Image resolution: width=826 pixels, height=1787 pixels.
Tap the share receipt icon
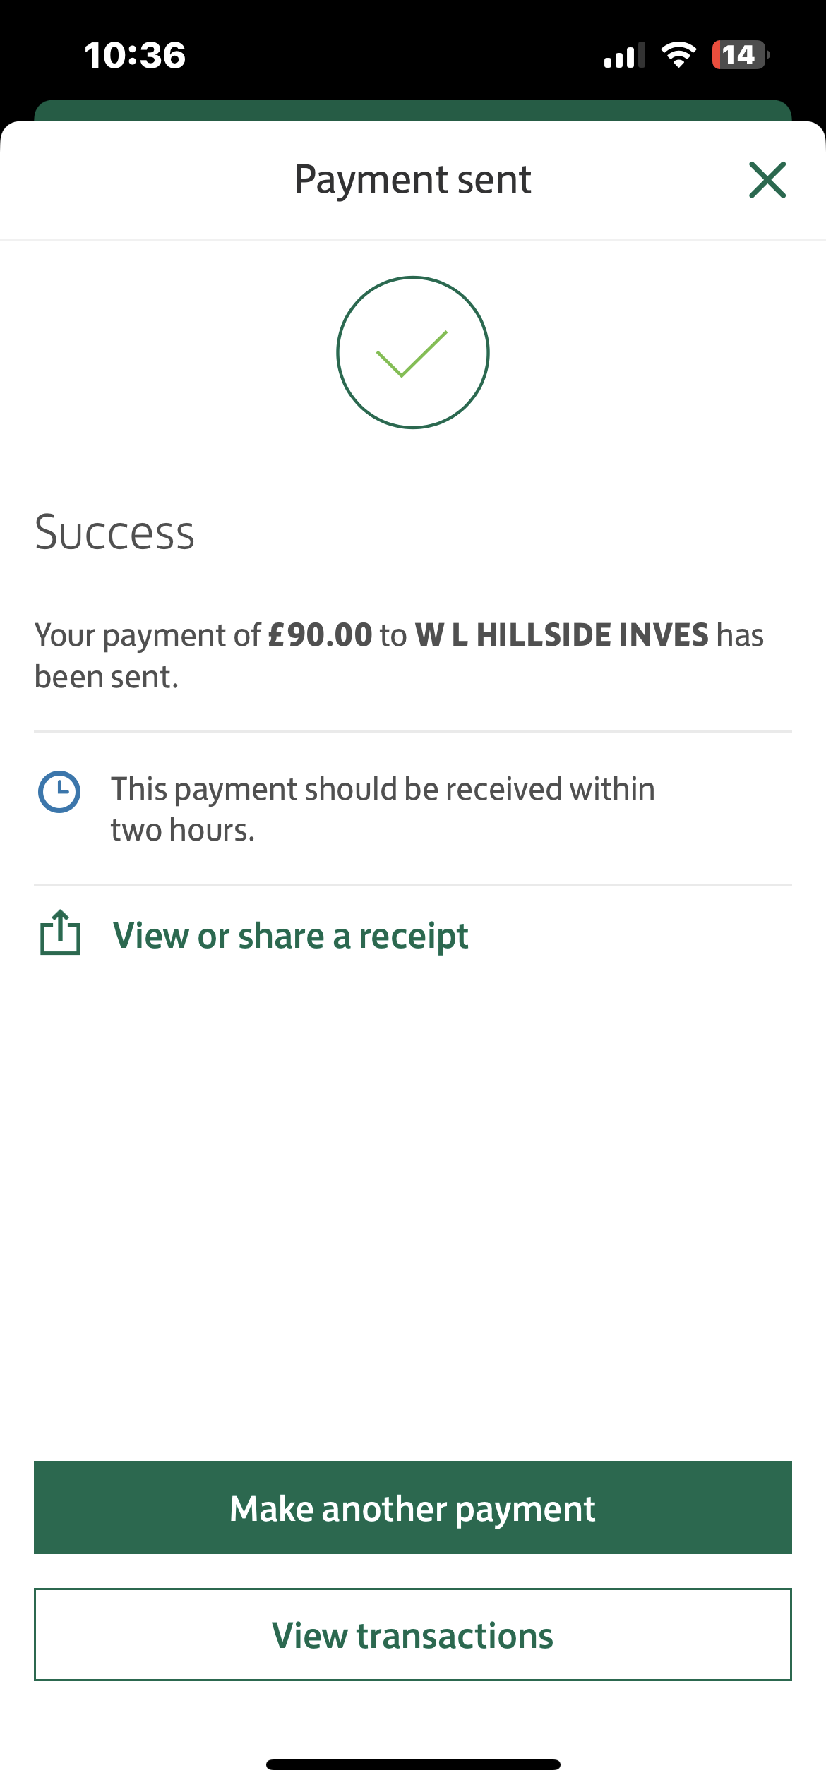[60, 933]
